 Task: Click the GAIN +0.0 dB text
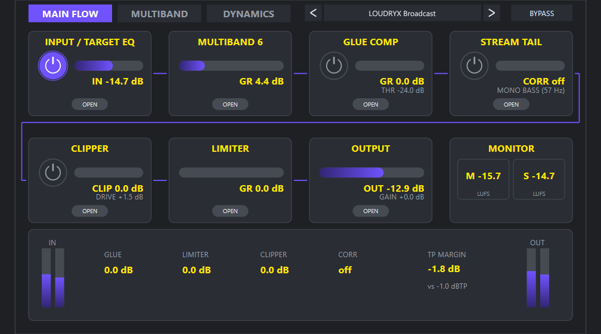click(x=402, y=197)
